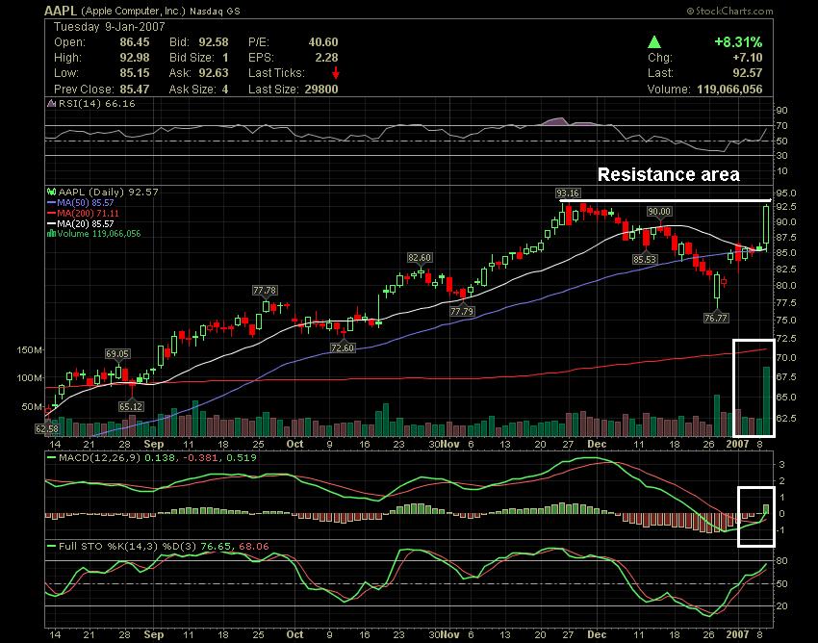Image resolution: width=818 pixels, height=643 pixels.
Task: Click the Nasdaq GS exchange label
Action: (215, 12)
